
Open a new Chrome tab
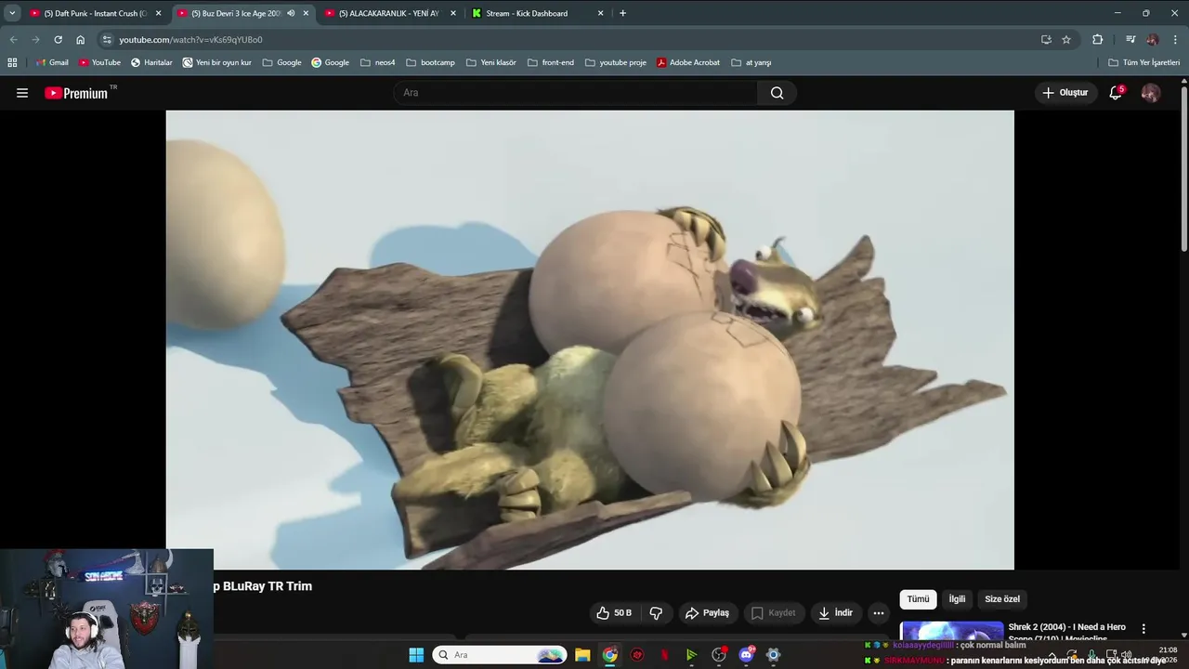(622, 13)
